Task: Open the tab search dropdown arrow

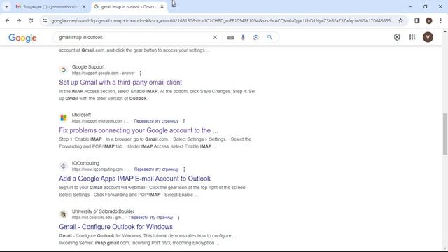Action: [6, 6]
